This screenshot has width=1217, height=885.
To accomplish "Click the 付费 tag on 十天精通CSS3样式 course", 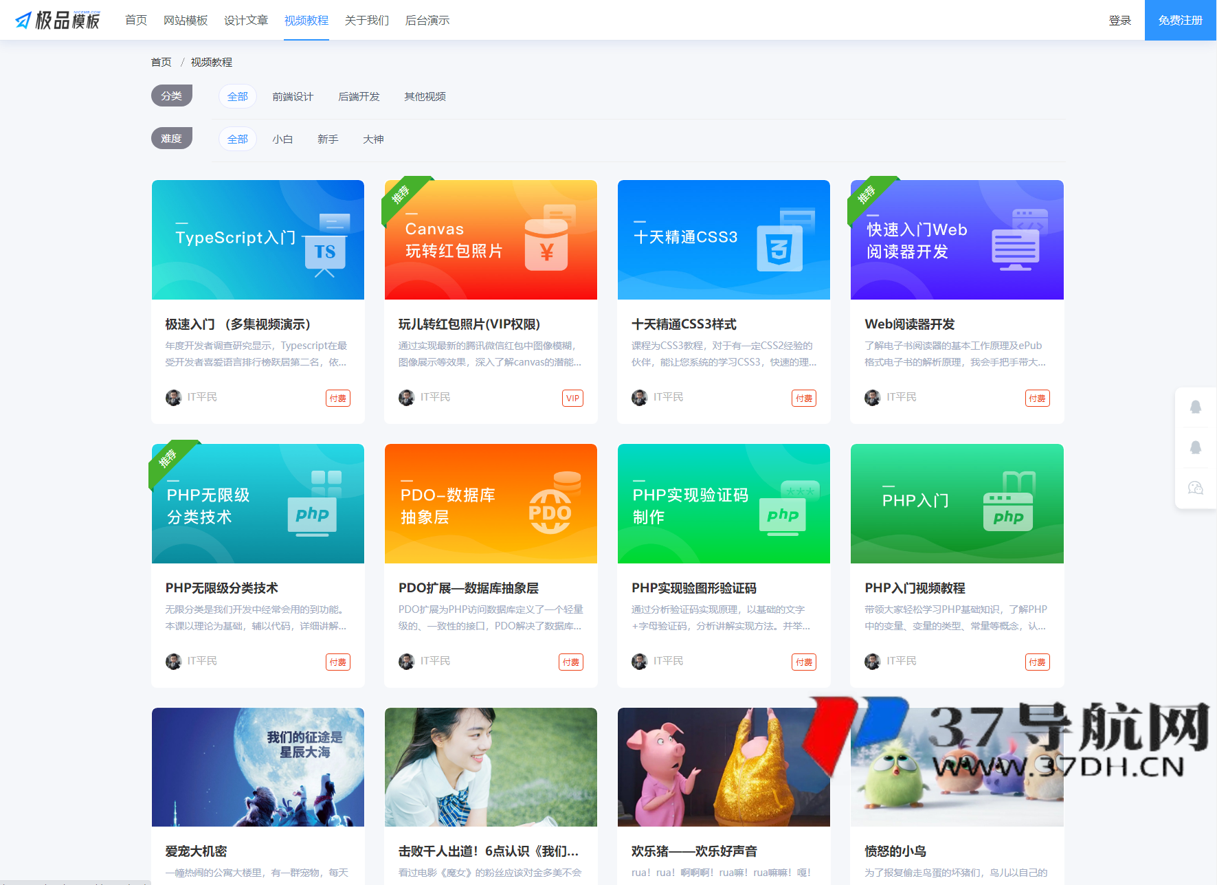I will 804,398.
